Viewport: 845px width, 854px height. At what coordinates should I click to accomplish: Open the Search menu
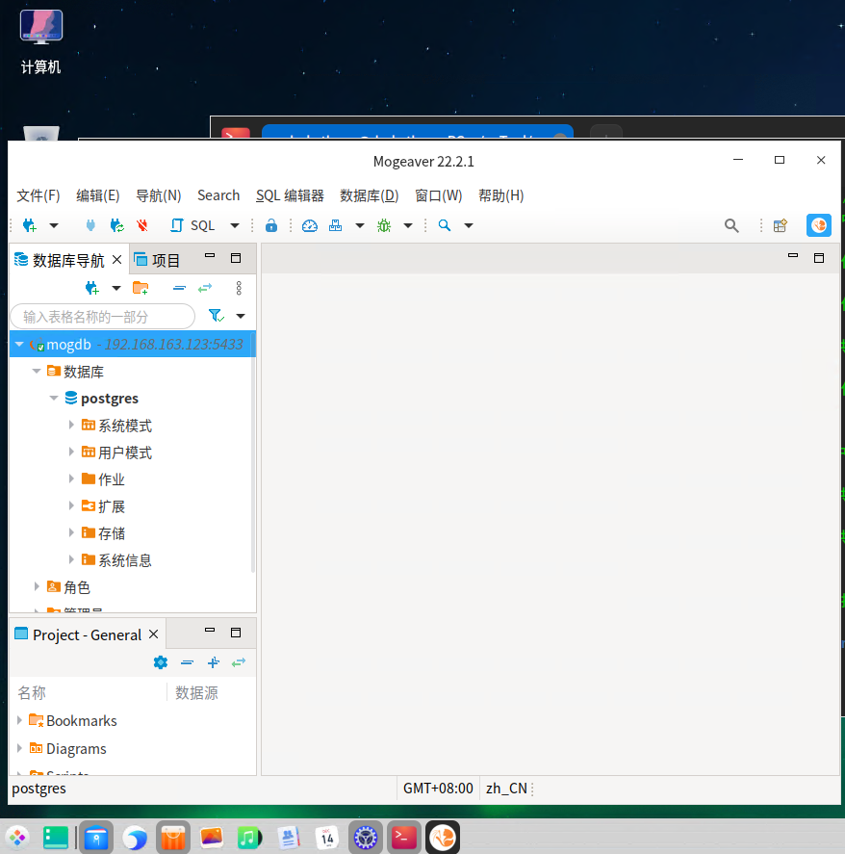(218, 195)
